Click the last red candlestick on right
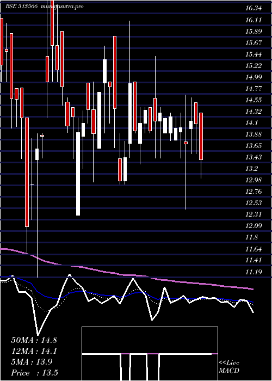This screenshot has height=381, width=272. click(201, 136)
